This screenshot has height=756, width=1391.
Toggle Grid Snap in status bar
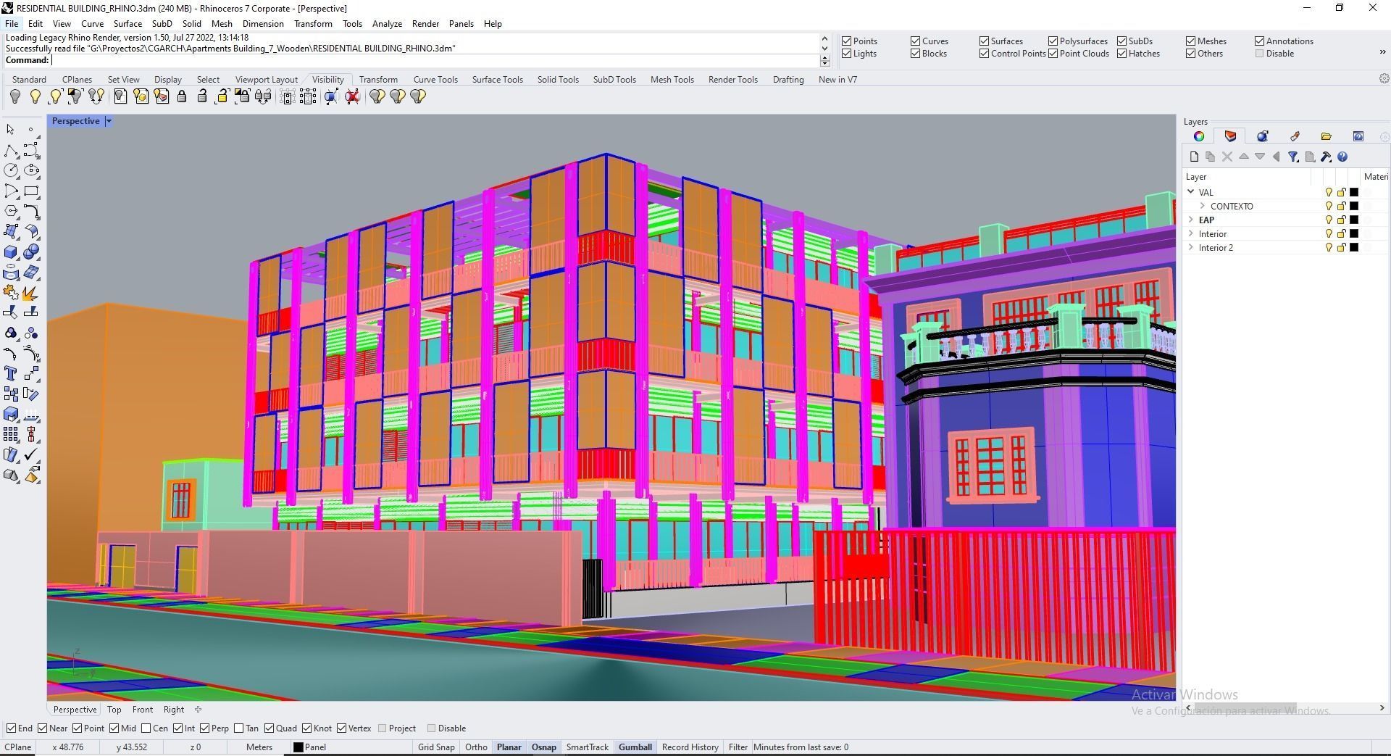tap(436, 747)
